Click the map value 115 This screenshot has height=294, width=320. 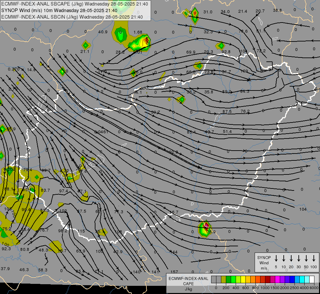tap(81, 231)
